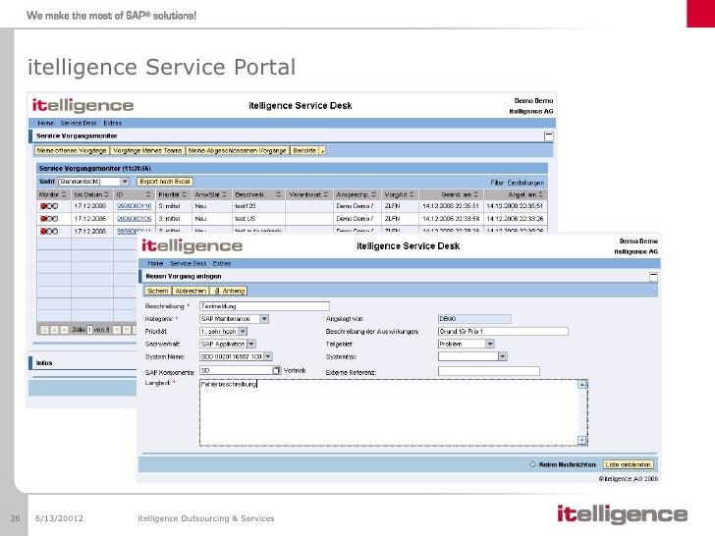This screenshot has width=715, height=536.
Task: Click the Filter link
Action: click(497, 183)
